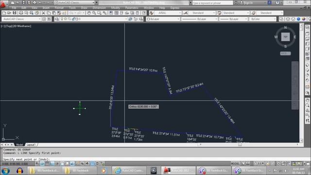
Task: Click the ViewCube N compass direction
Action: (x=285, y=28)
